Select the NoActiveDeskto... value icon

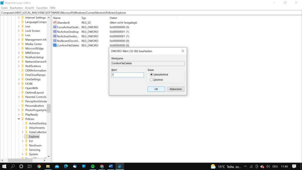click(55, 36)
